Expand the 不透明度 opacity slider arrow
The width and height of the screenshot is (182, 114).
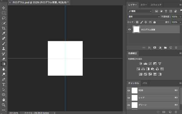tap(180, 17)
